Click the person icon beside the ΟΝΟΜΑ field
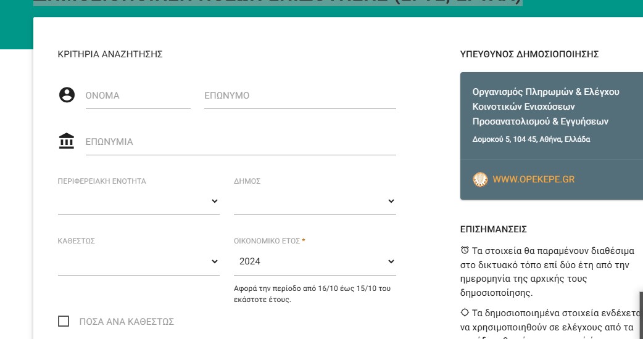Screen dimensions: 643x339 [x=67, y=95]
